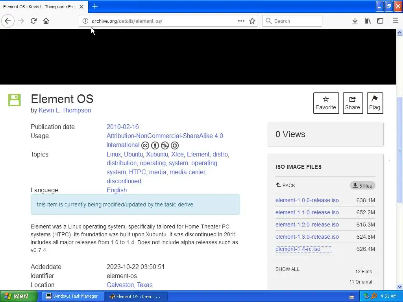Open the media center topic link
This screenshot has width=403, height=302.
click(188, 172)
